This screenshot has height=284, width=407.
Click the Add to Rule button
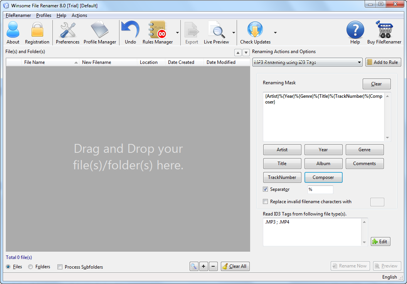(383, 62)
